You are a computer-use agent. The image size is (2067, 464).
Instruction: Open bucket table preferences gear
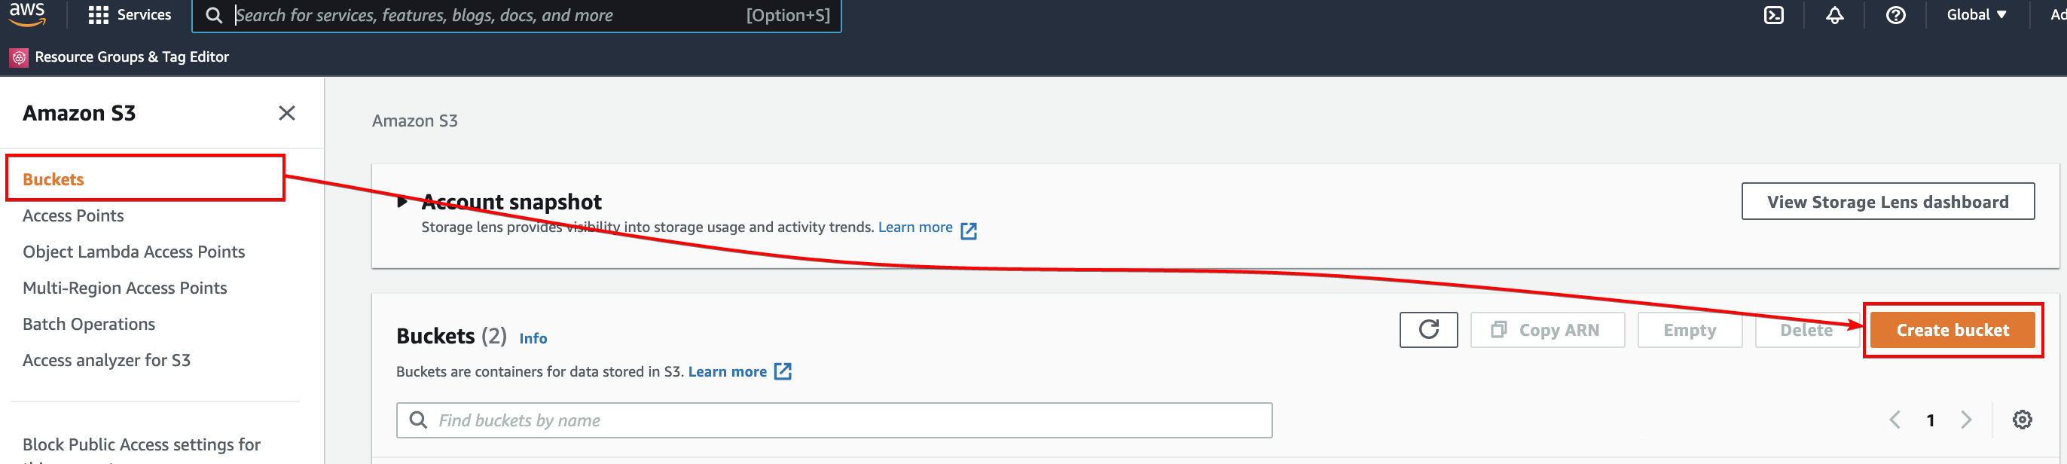tap(2022, 420)
